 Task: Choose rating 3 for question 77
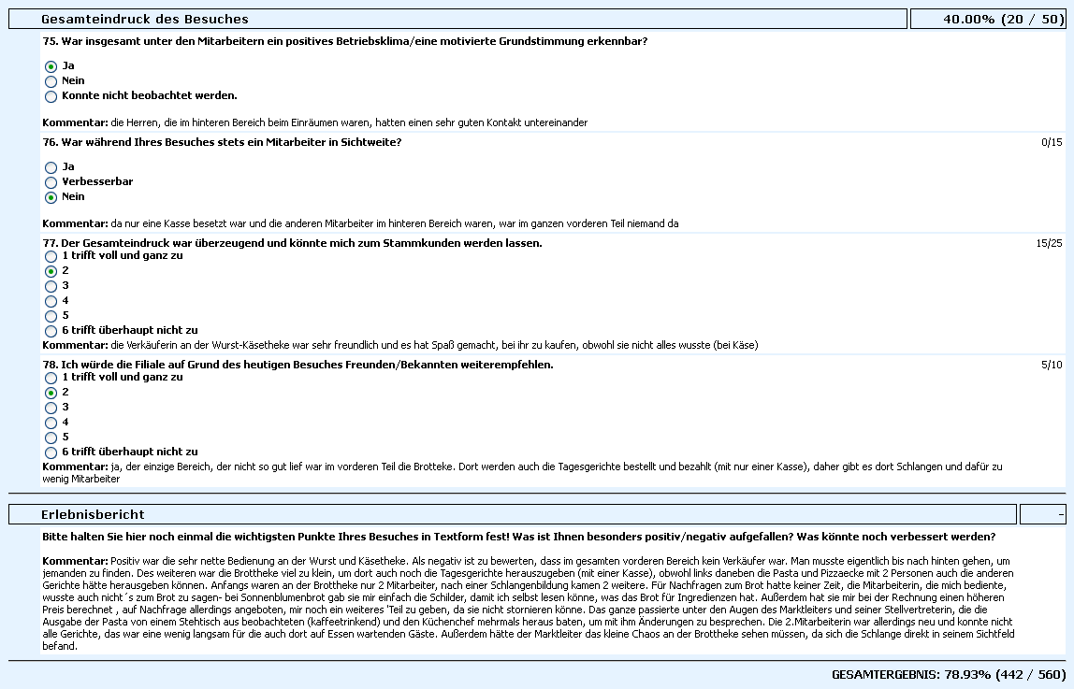[x=51, y=286]
